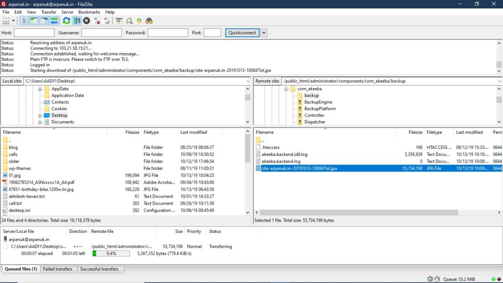The image size is (503, 283).
Task: Click the remote file list horizontal scrollbar
Action: [359, 212]
